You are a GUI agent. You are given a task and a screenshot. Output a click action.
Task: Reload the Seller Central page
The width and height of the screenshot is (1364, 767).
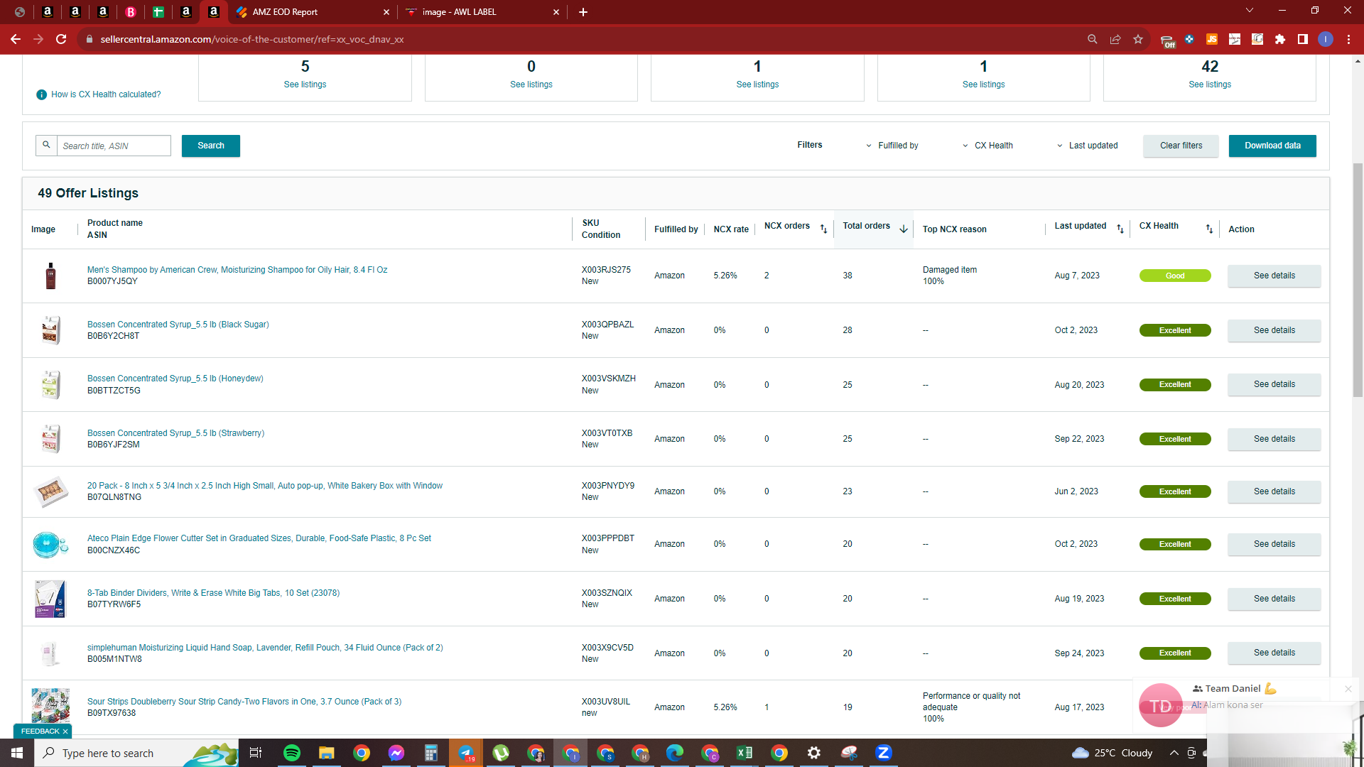tap(61, 39)
